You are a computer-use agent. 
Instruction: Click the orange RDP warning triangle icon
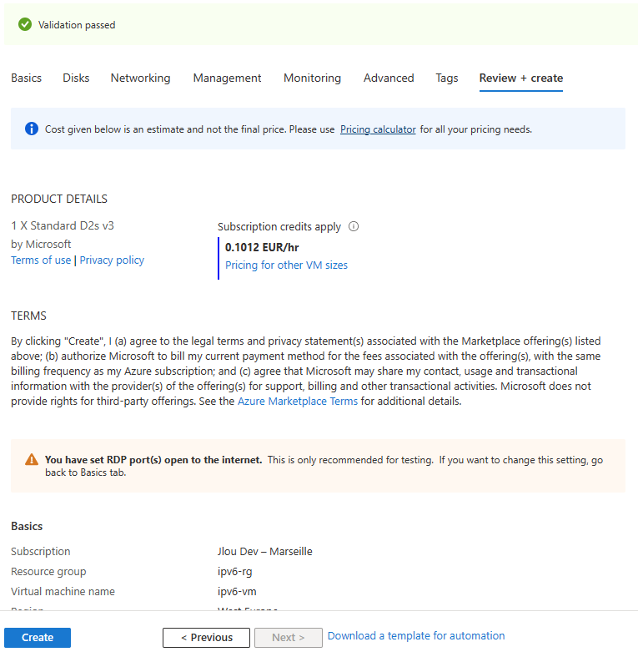(32, 459)
